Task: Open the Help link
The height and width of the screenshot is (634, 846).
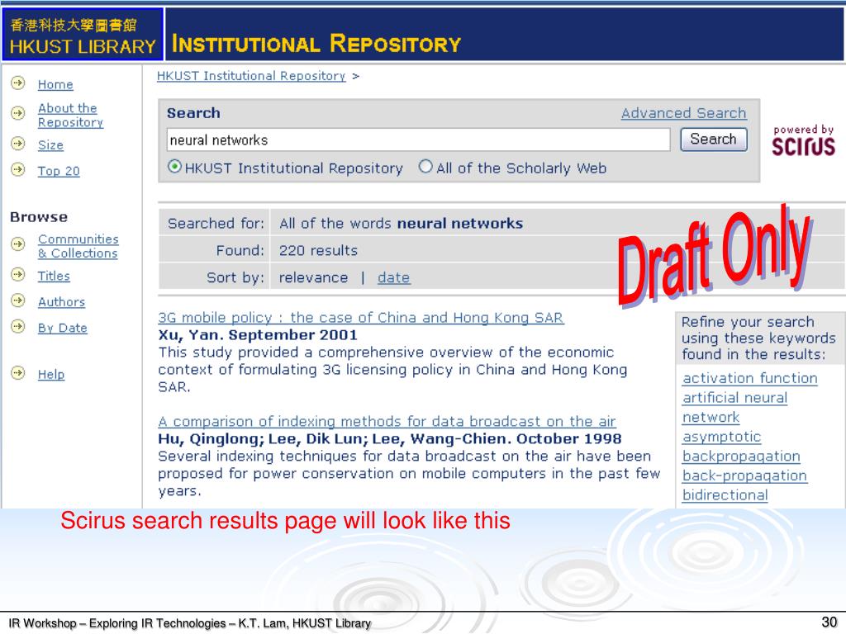Action: (x=51, y=374)
